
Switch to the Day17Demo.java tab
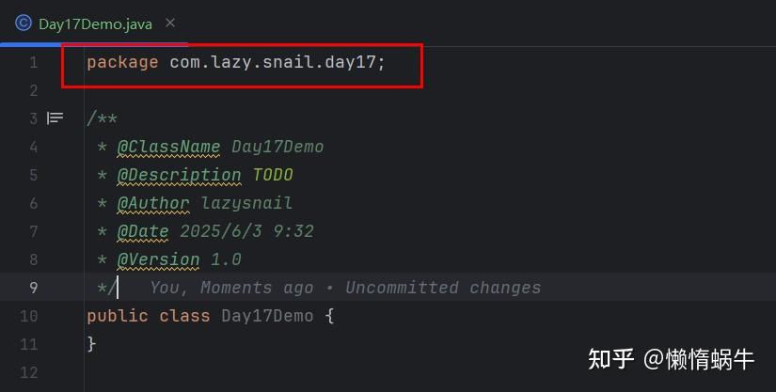click(x=94, y=24)
